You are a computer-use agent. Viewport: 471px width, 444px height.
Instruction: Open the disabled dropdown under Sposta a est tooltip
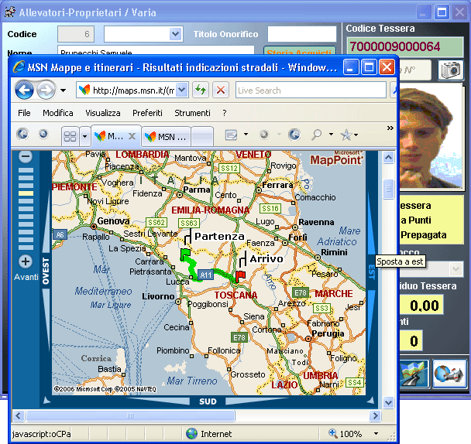coord(456,269)
